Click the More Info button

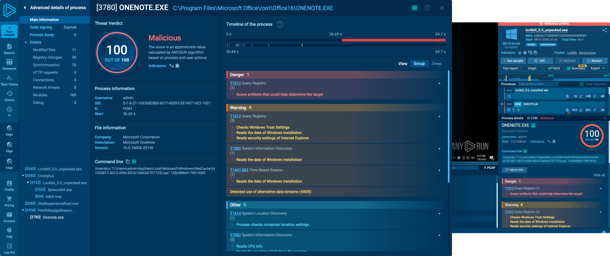(x=514, y=170)
